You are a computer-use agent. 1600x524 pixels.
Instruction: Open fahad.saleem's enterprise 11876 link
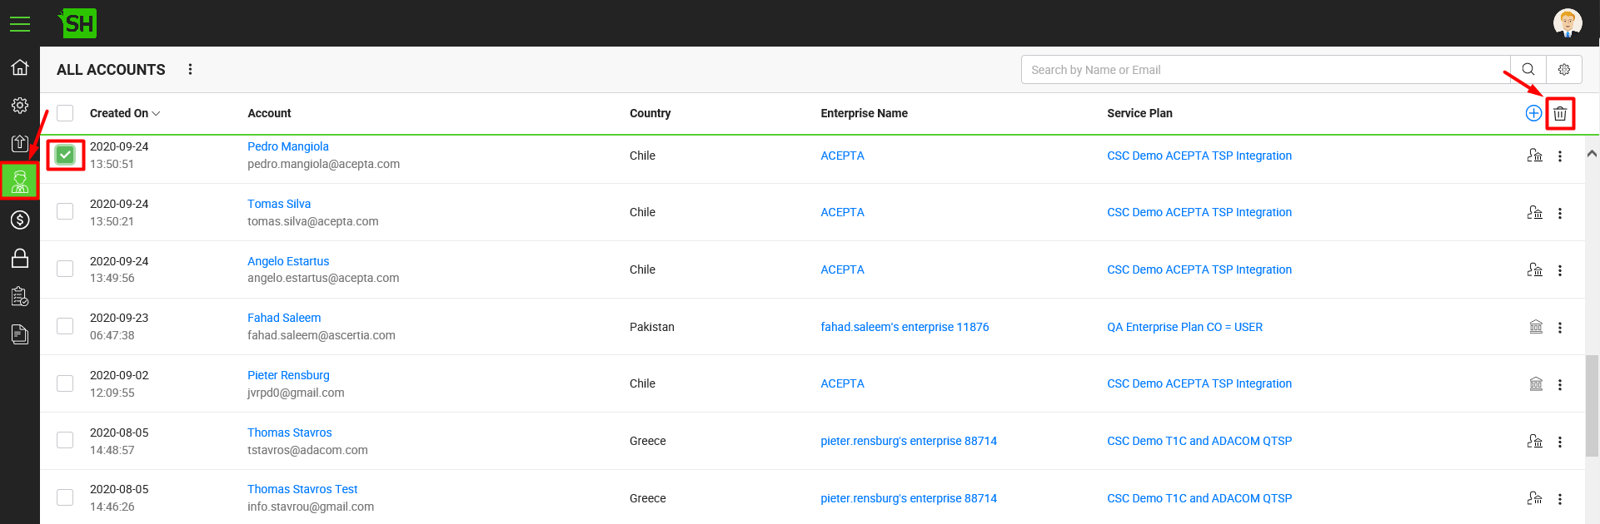(x=905, y=327)
